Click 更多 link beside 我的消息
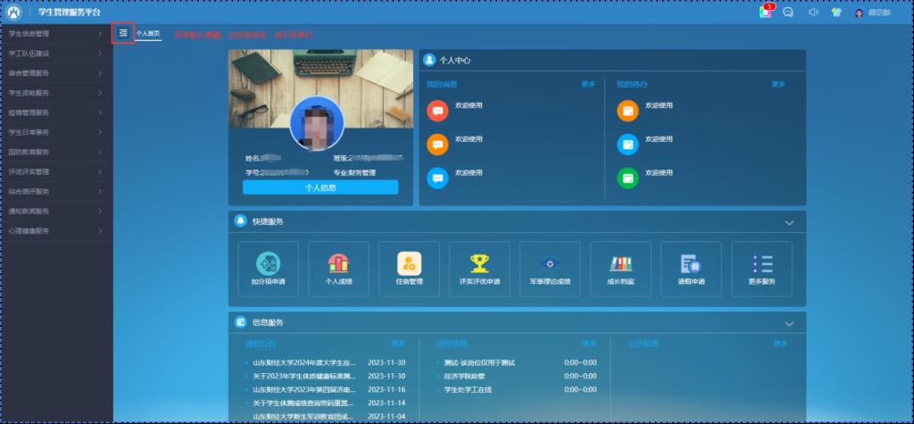 [x=587, y=85]
